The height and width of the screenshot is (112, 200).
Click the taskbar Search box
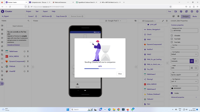click(x=82, y=109)
